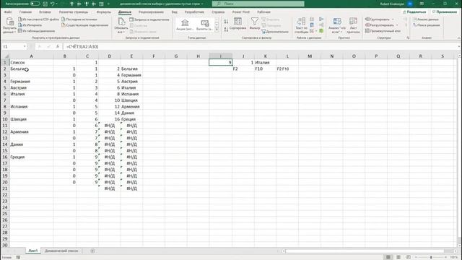The image size is (462, 260).
Task: Select cell K1 containing Италия
Action: coord(265,63)
